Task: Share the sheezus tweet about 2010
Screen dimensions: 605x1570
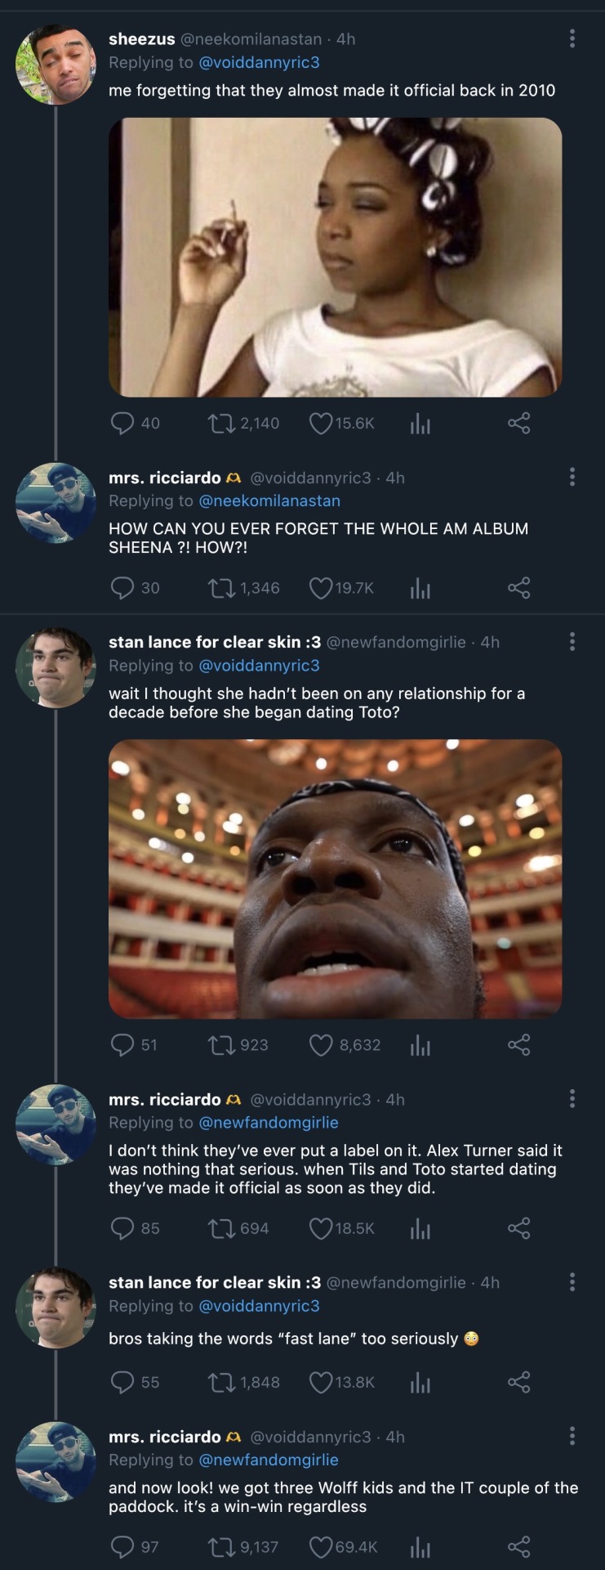Action: pyautogui.click(x=519, y=424)
